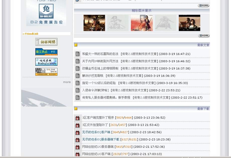Click the more link under FriendLink
231x158 pixels.
click(x=67, y=82)
